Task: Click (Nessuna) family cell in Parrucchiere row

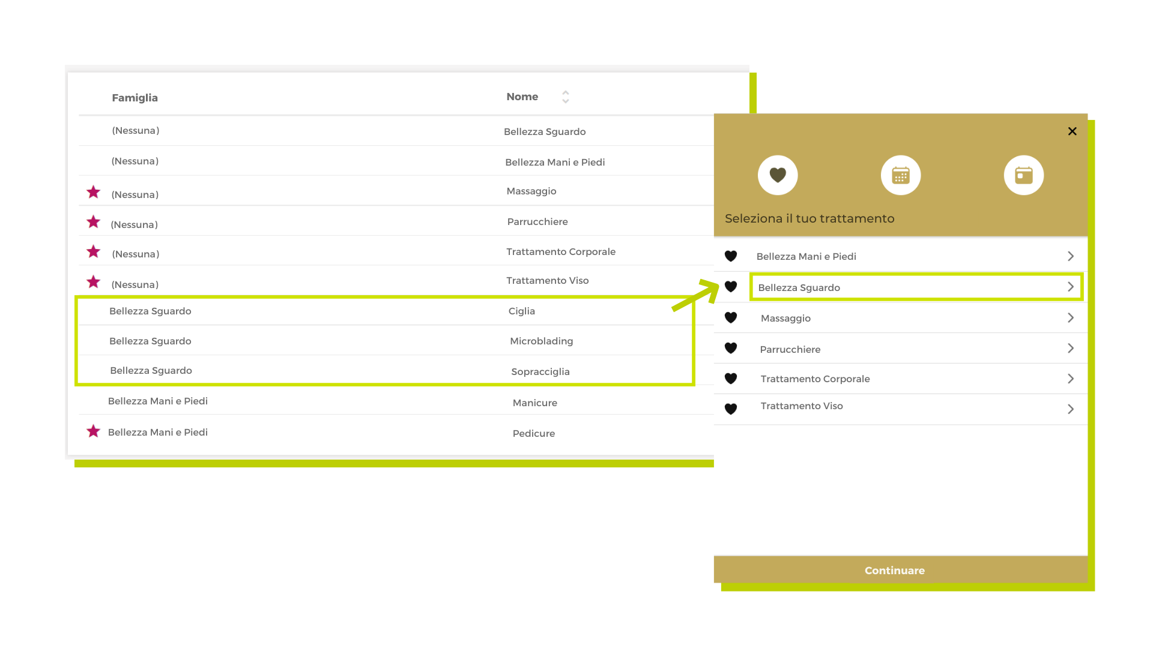Action: pos(135,224)
